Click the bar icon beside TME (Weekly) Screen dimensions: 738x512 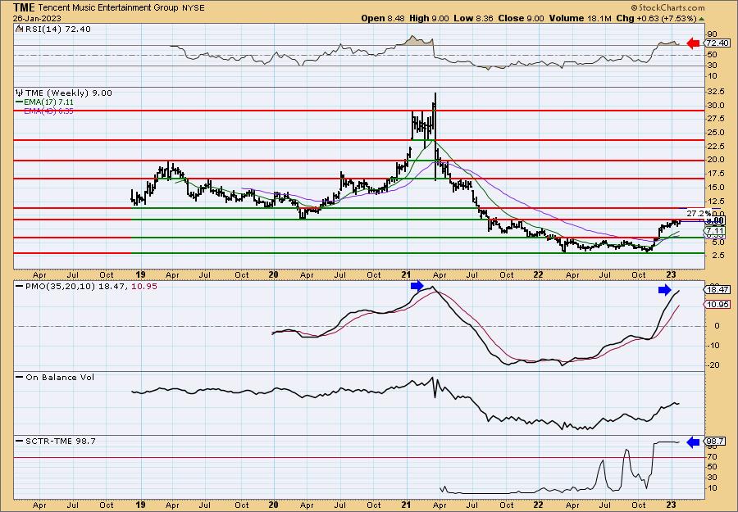tap(20, 93)
